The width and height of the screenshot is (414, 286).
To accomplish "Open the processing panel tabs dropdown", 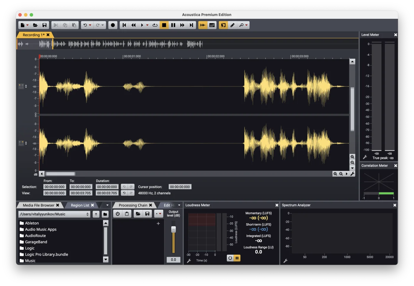I will (x=179, y=205).
